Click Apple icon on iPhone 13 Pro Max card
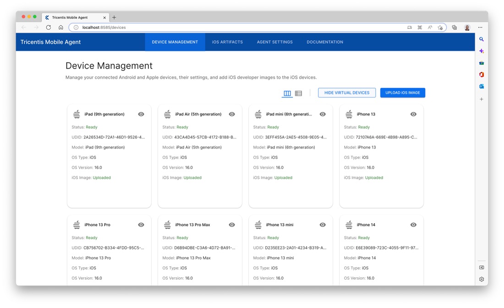 pos(167,225)
